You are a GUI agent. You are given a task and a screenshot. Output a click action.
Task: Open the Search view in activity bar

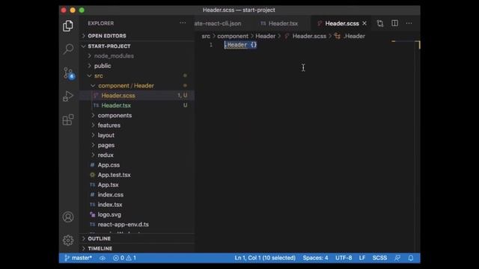pos(68,49)
